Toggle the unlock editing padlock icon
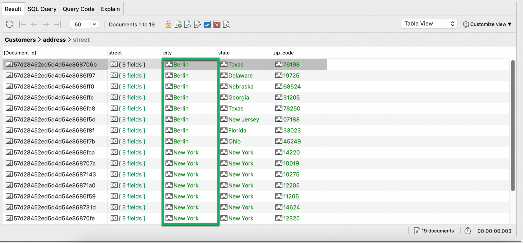Viewport: 523px width, 243px height. pyautogui.click(x=169, y=24)
